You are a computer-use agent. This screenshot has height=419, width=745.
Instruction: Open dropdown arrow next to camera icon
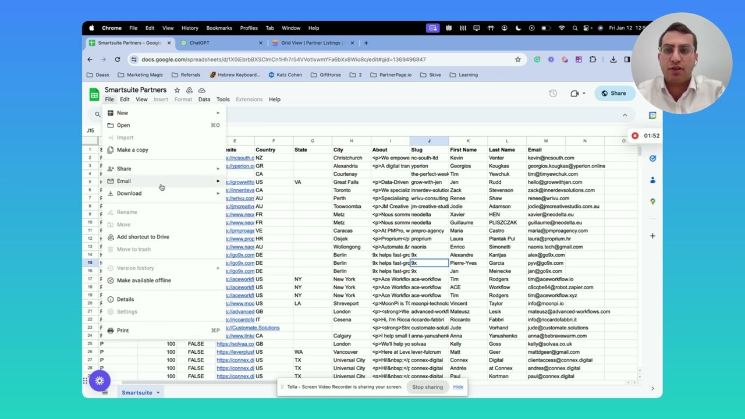(584, 94)
